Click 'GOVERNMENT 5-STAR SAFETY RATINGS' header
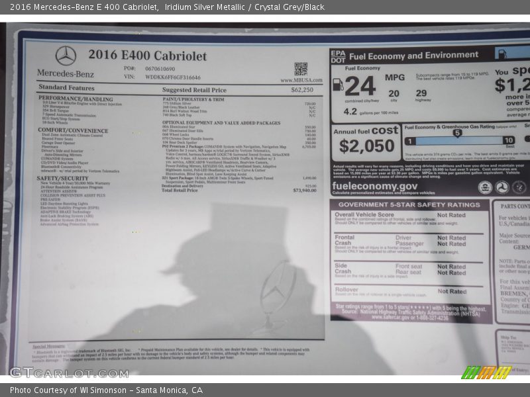 click(409, 204)
